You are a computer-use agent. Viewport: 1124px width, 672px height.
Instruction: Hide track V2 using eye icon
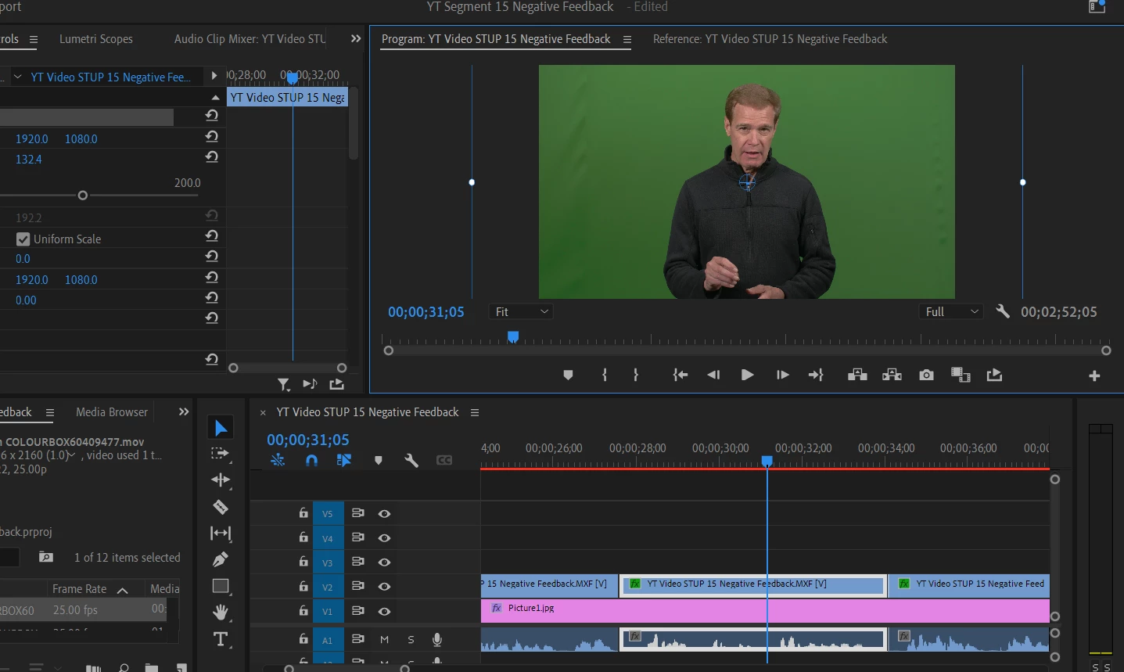(384, 587)
